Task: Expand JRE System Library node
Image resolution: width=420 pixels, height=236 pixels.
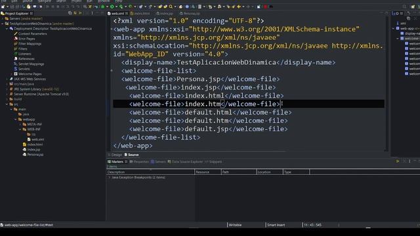Action: (x=7, y=89)
